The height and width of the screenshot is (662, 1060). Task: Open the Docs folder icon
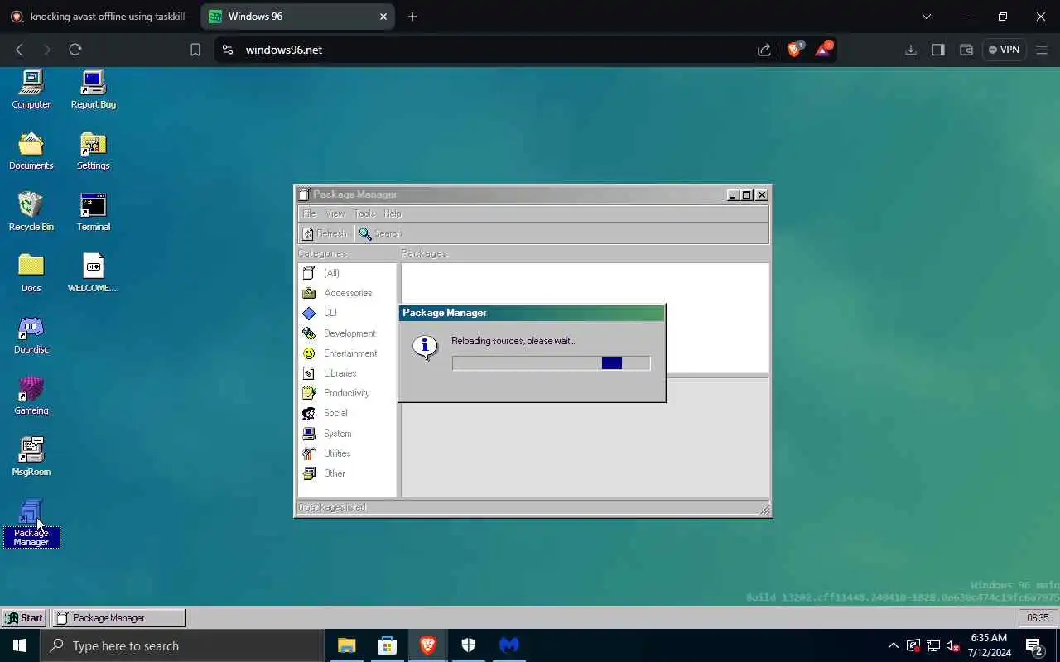click(31, 273)
